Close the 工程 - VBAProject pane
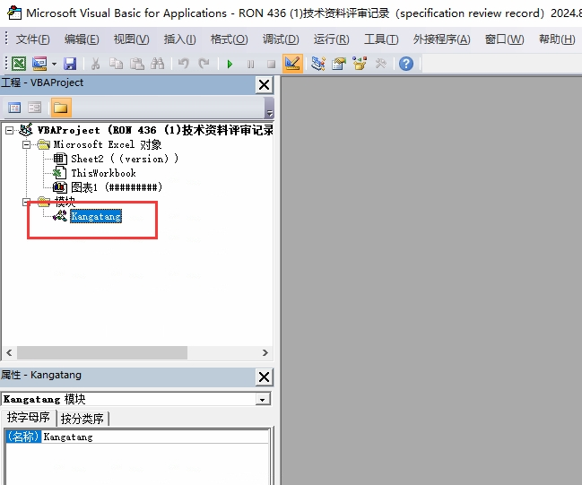Screen dimensions: 582x485 [x=264, y=85]
